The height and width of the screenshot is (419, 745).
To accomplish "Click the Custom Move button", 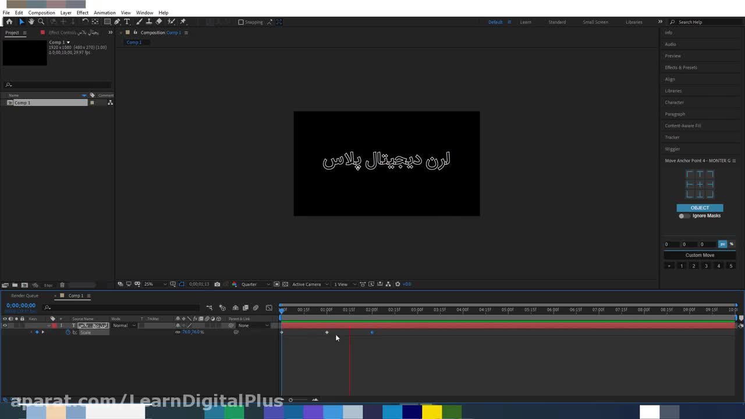I will [x=700, y=255].
